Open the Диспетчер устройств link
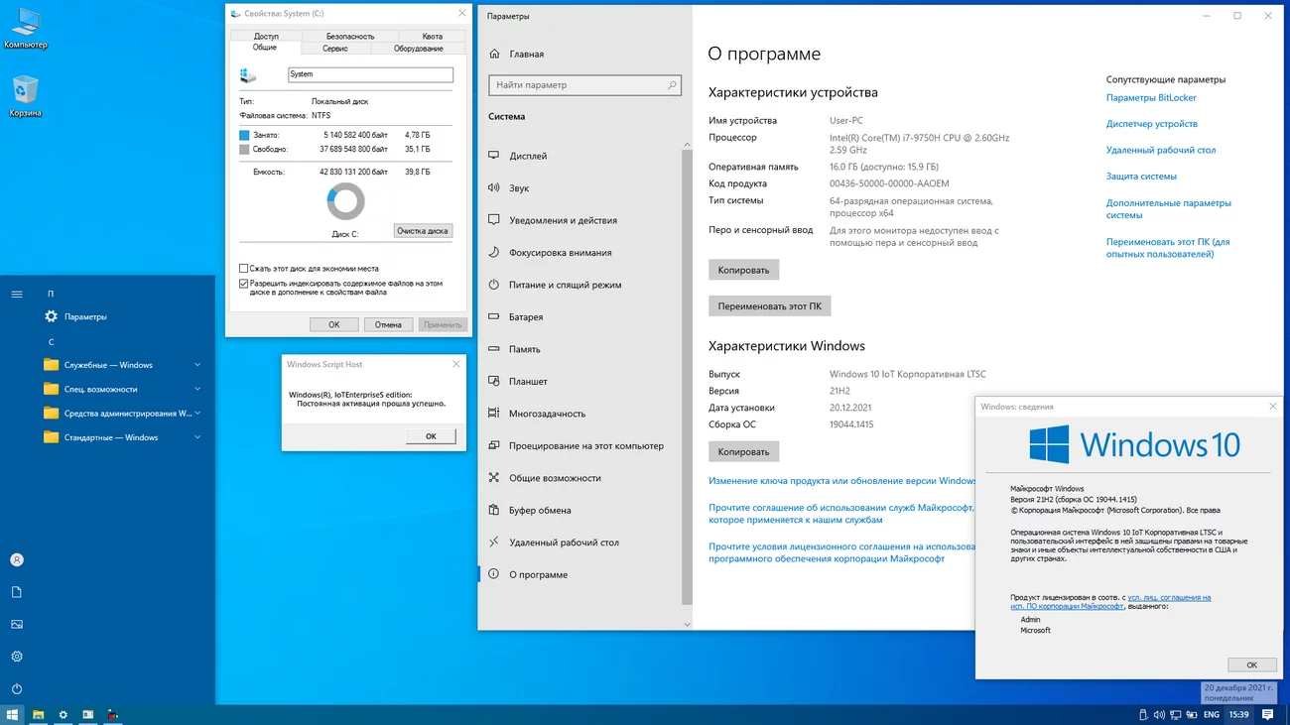 click(x=1152, y=124)
